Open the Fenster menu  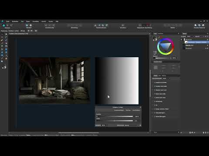tap(51, 22)
